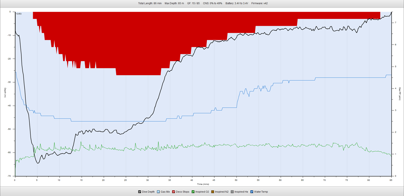404x196 pixels.
Task: Click the Gas PP (atm) axis title
Action: click(x=400, y=94)
